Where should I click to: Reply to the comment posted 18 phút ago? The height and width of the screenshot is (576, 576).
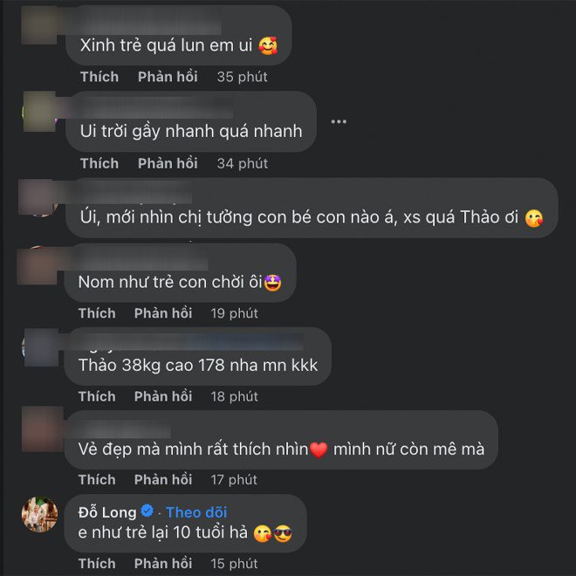(x=163, y=397)
